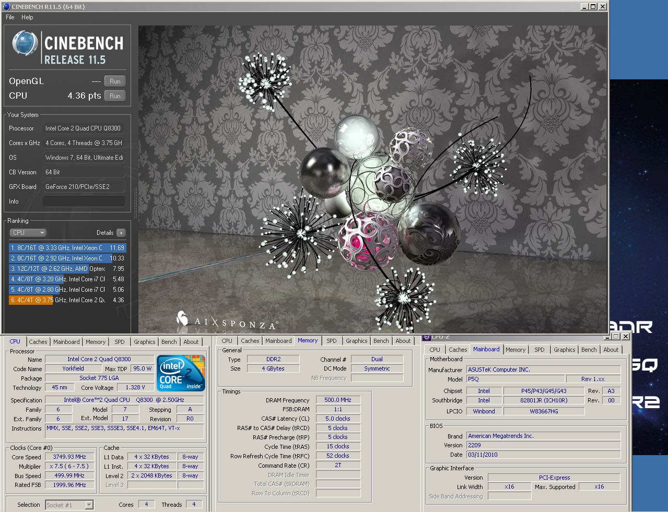Viewport: 668px width, 512px height.
Task: Click the Details arrow button in Ranking
Action: 121,233
